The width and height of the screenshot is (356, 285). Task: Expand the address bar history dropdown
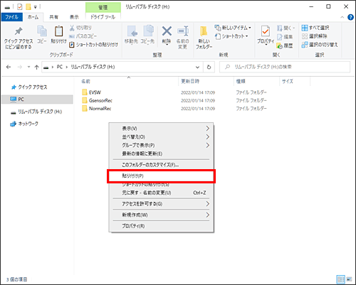(x=197, y=67)
